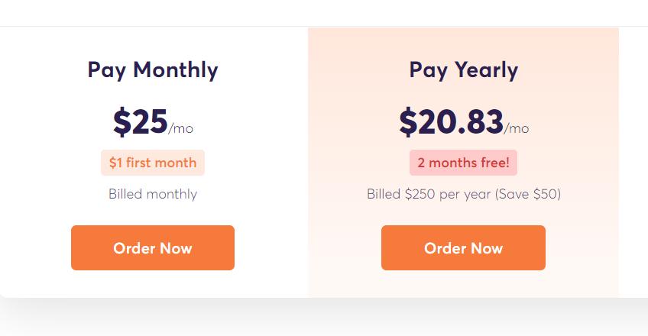This screenshot has height=336, width=648.
Task: Click Order Now under Pay Yearly
Action: pyautogui.click(x=463, y=247)
